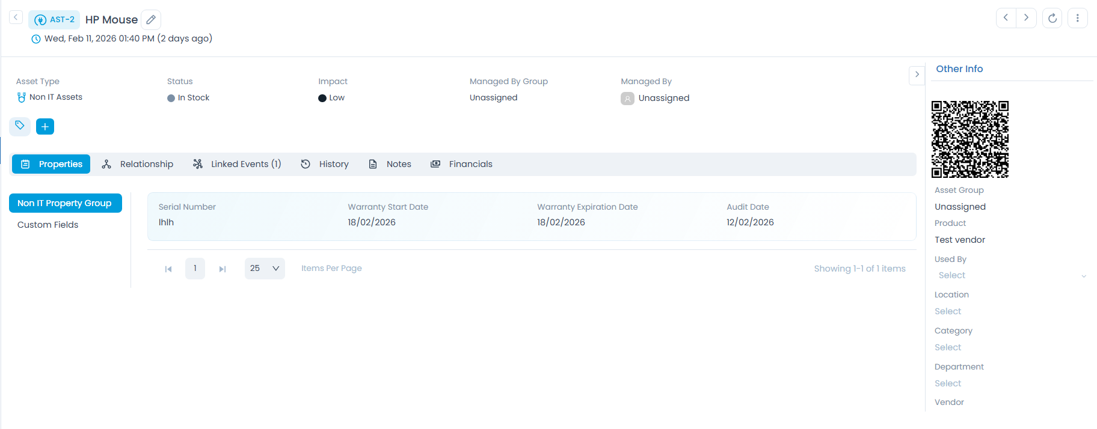Click the Serial Number value lhlh
Image resolution: width=1097 pixels, height=429 pixels.
click(x=166, y=222)
